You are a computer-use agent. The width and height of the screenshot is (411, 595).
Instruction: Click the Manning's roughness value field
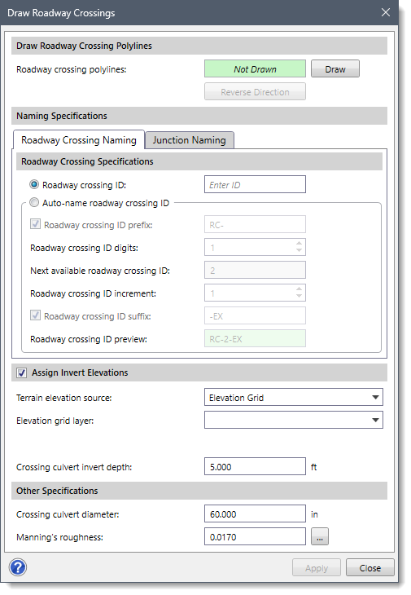255,536
